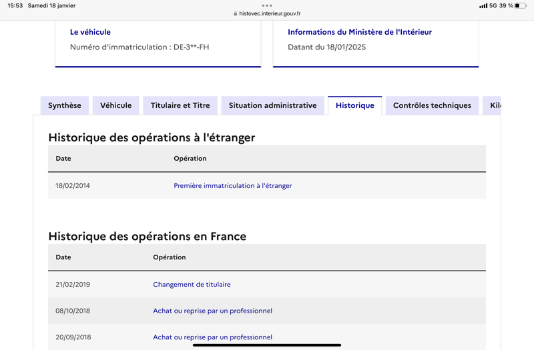Click Historique des opérations à l'étranger heading
The width and height of the screenshot is (534, 350).
152,137
